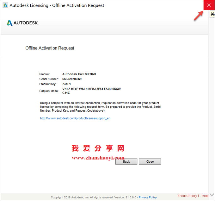Click the Request code label
This screenshot has height=201, width=215.
click(x=49, y=91)
